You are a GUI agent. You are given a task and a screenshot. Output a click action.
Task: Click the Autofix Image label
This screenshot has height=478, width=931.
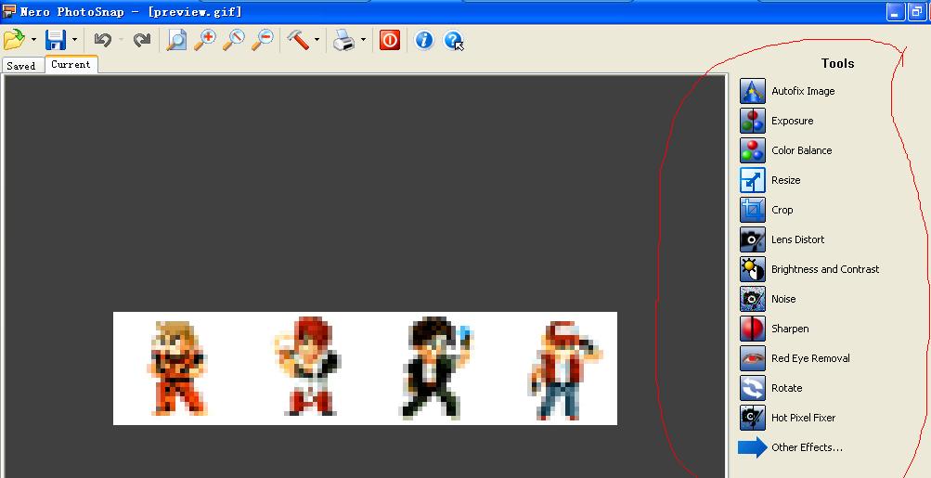coord(803,91)
